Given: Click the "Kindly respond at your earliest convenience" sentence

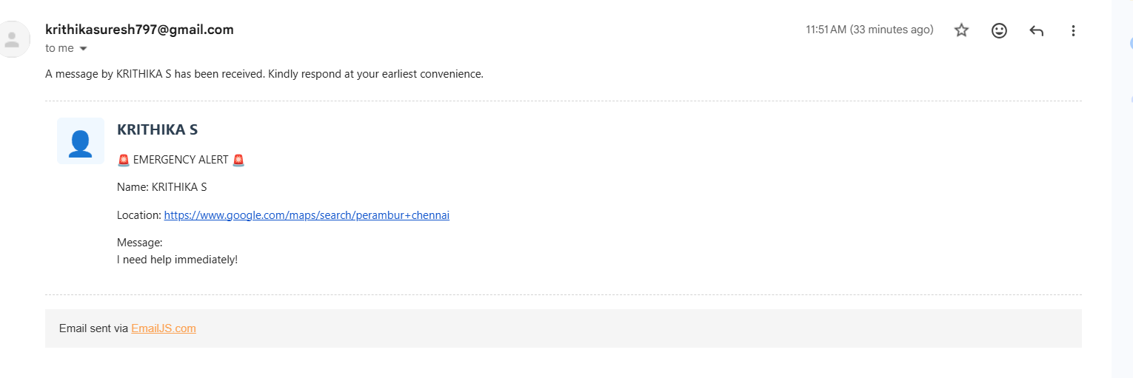Looking at the screenshot, I should click(375, 74).
